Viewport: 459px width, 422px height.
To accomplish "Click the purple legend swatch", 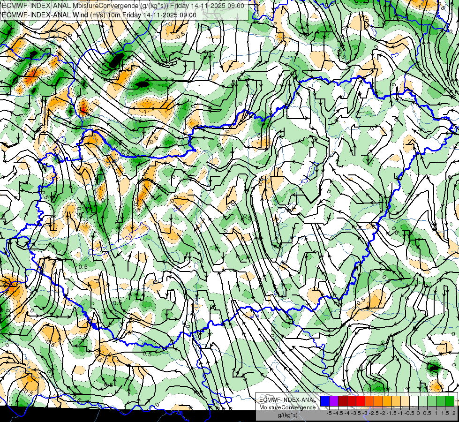I will coord(334,401).
